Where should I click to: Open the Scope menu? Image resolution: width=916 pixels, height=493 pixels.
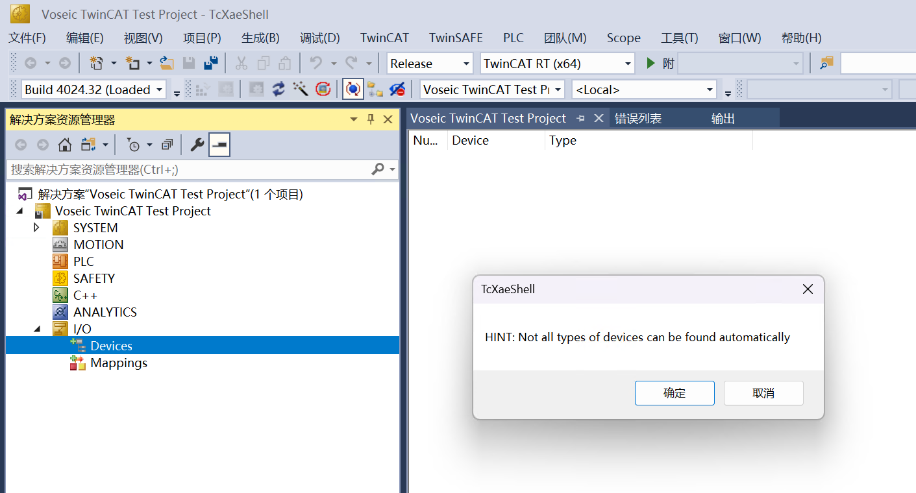pos(624,38)
